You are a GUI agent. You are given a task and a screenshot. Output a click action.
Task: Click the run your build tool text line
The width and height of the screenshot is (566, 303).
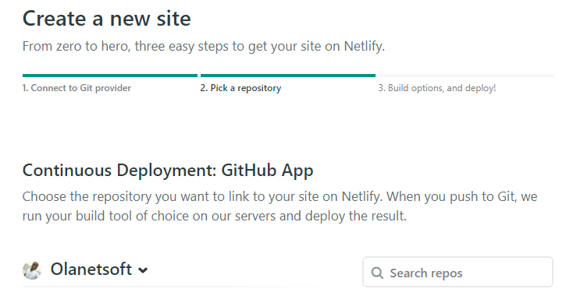pos(215,217)
